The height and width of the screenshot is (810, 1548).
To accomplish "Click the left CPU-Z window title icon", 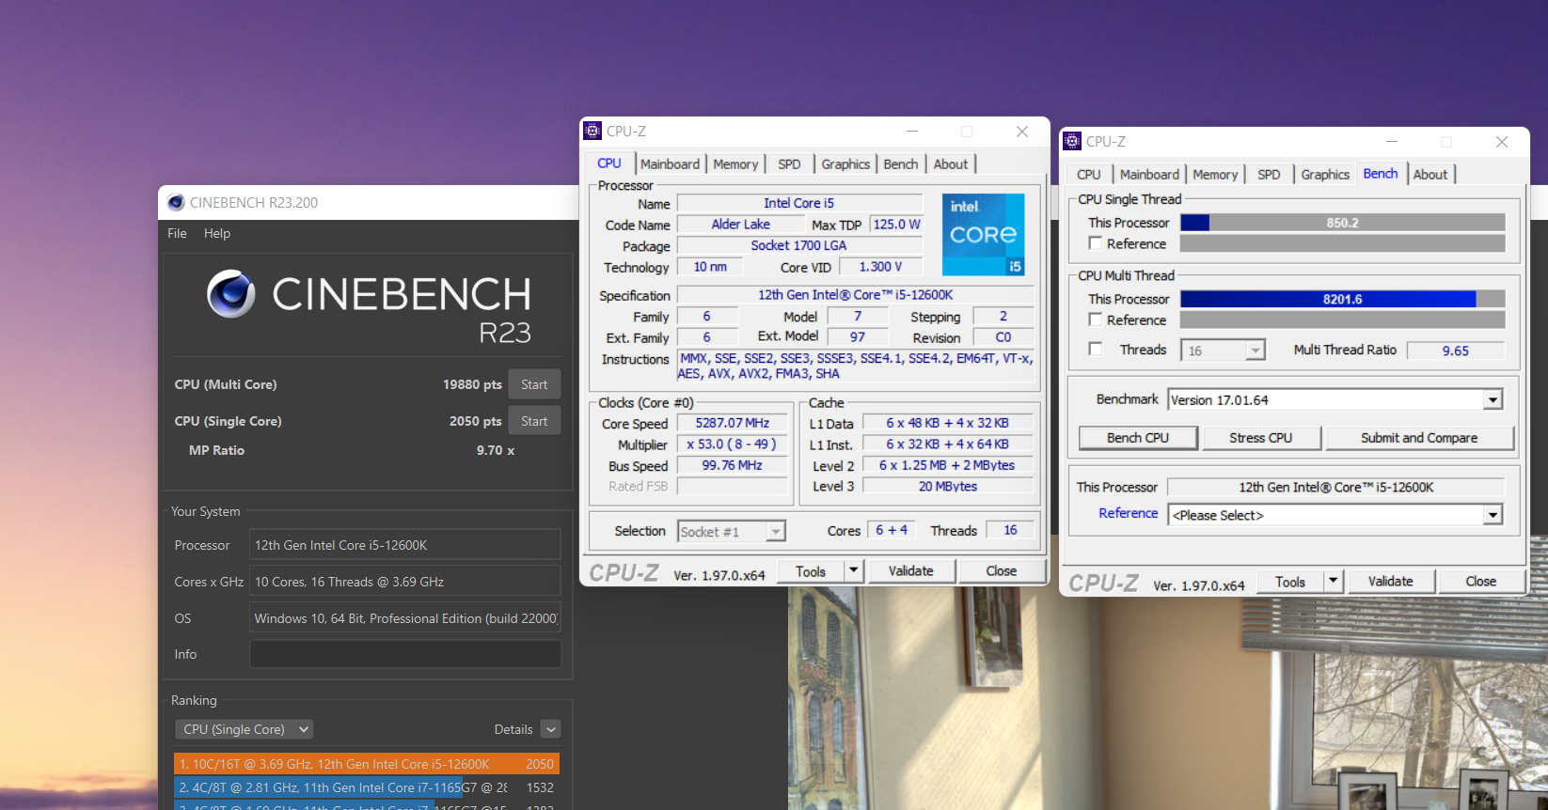I will click(592, 131).
